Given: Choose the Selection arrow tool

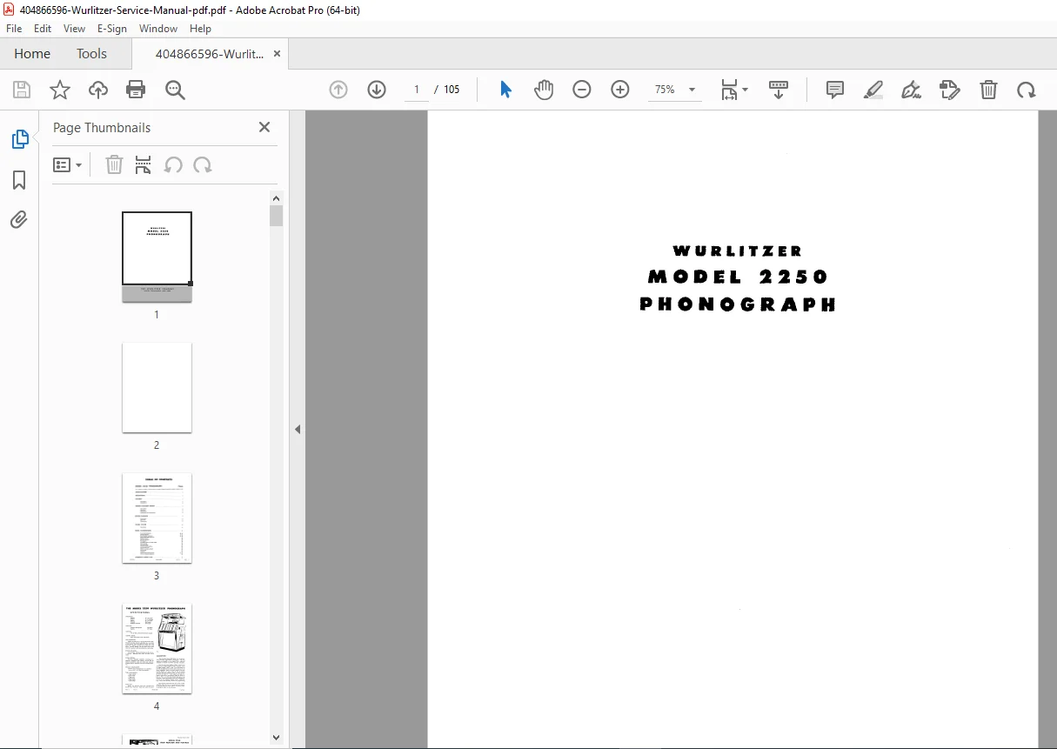Looking at the screenshot, I should (x=505, y=90).
